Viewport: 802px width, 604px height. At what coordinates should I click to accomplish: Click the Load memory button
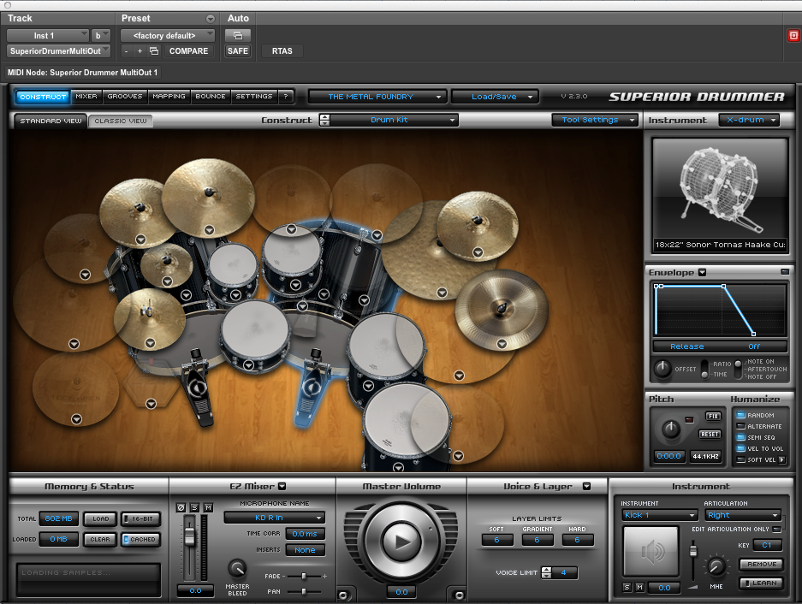(x=100, y=518)
